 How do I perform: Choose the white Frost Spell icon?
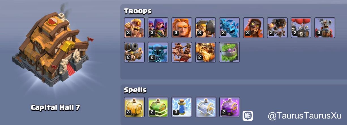coord(206,107)
